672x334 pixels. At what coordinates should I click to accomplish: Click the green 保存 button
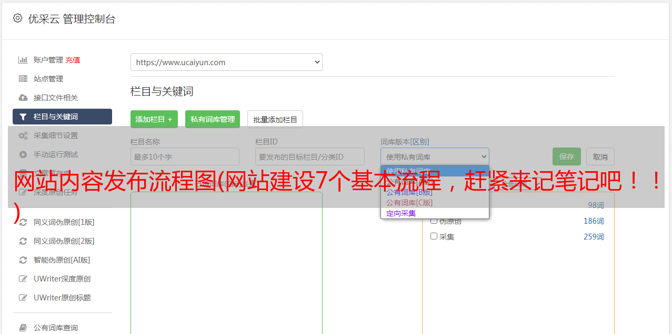[x=567, y=156]
